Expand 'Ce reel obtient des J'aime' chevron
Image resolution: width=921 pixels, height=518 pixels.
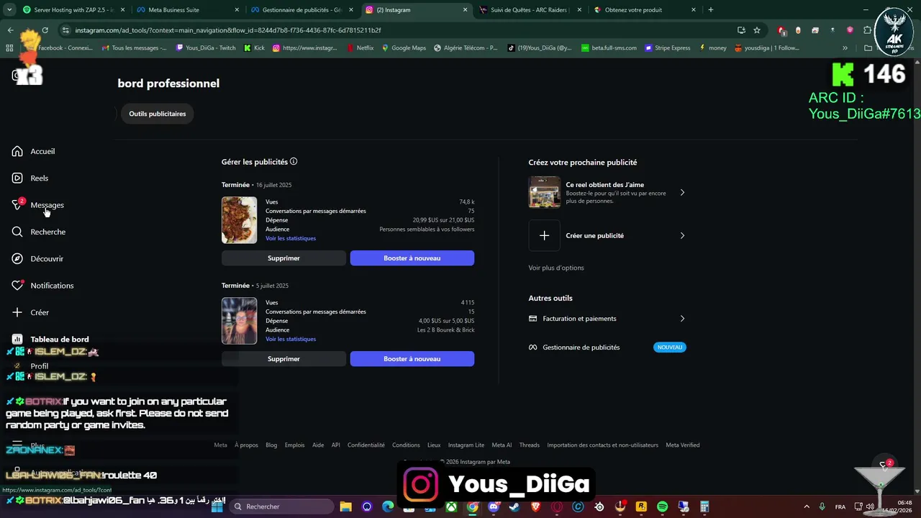point(682,193)
